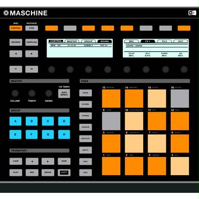This screenshot has height=199, width=199.
Task: Click the REC record button
Action: click(x=32, y=172)
